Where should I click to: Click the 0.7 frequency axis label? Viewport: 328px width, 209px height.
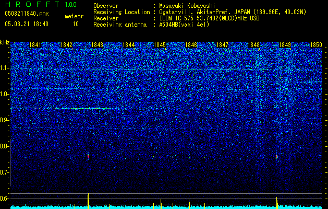pyautogui.click(x=5, y=172)
